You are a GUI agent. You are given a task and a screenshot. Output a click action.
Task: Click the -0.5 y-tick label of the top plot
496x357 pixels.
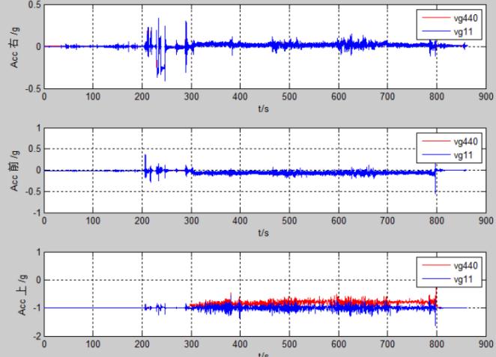pos(33,89)
